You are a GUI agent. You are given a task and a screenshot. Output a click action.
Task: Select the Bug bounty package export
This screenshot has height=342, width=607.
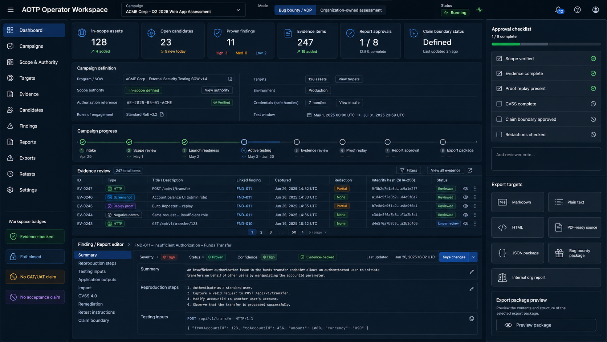(574, 253)
